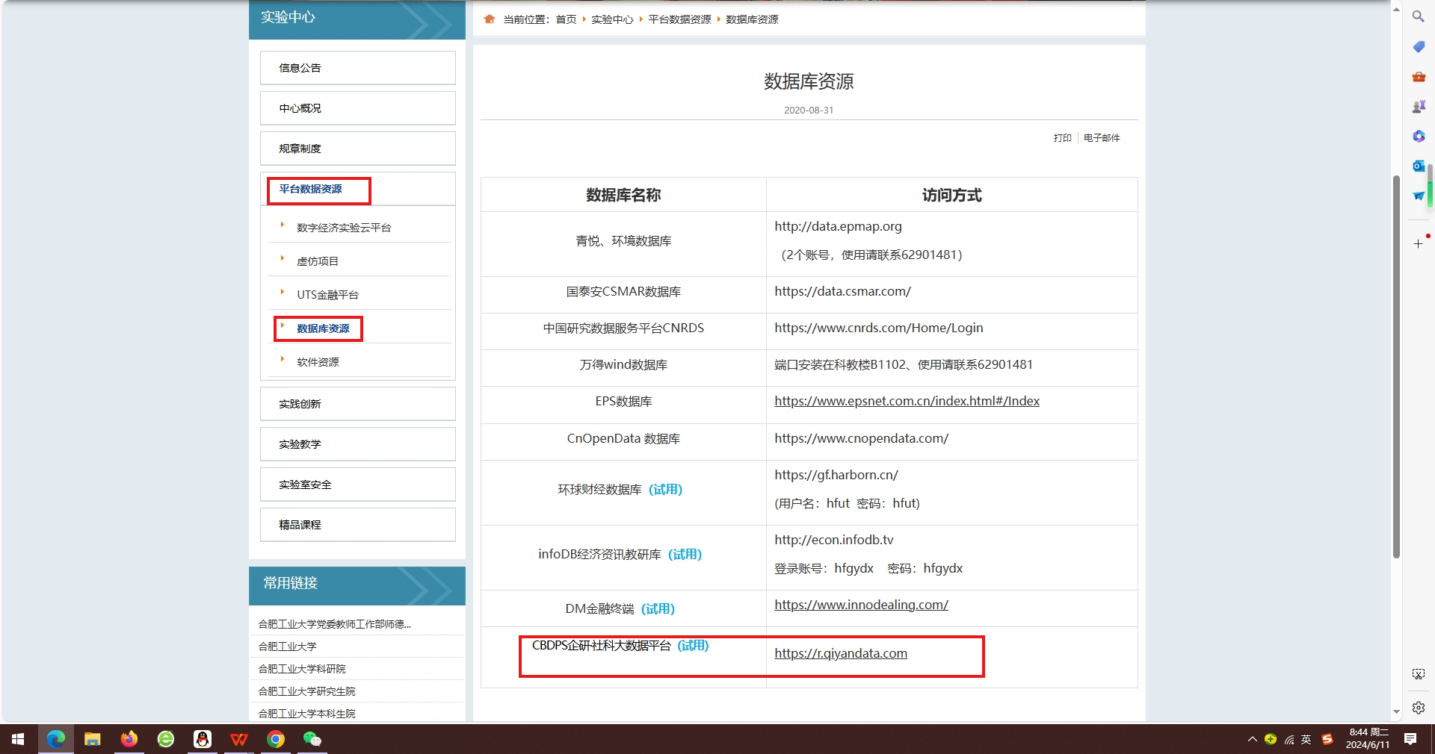This screenshot has height=754, width=1435.
Task: Open the Tools briefcase icon in sidebar
Action: coord(1418,77)
